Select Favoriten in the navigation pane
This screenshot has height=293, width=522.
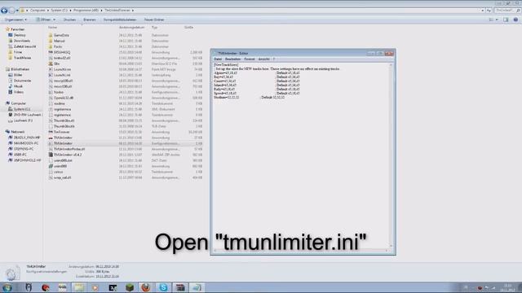(17, 29)
